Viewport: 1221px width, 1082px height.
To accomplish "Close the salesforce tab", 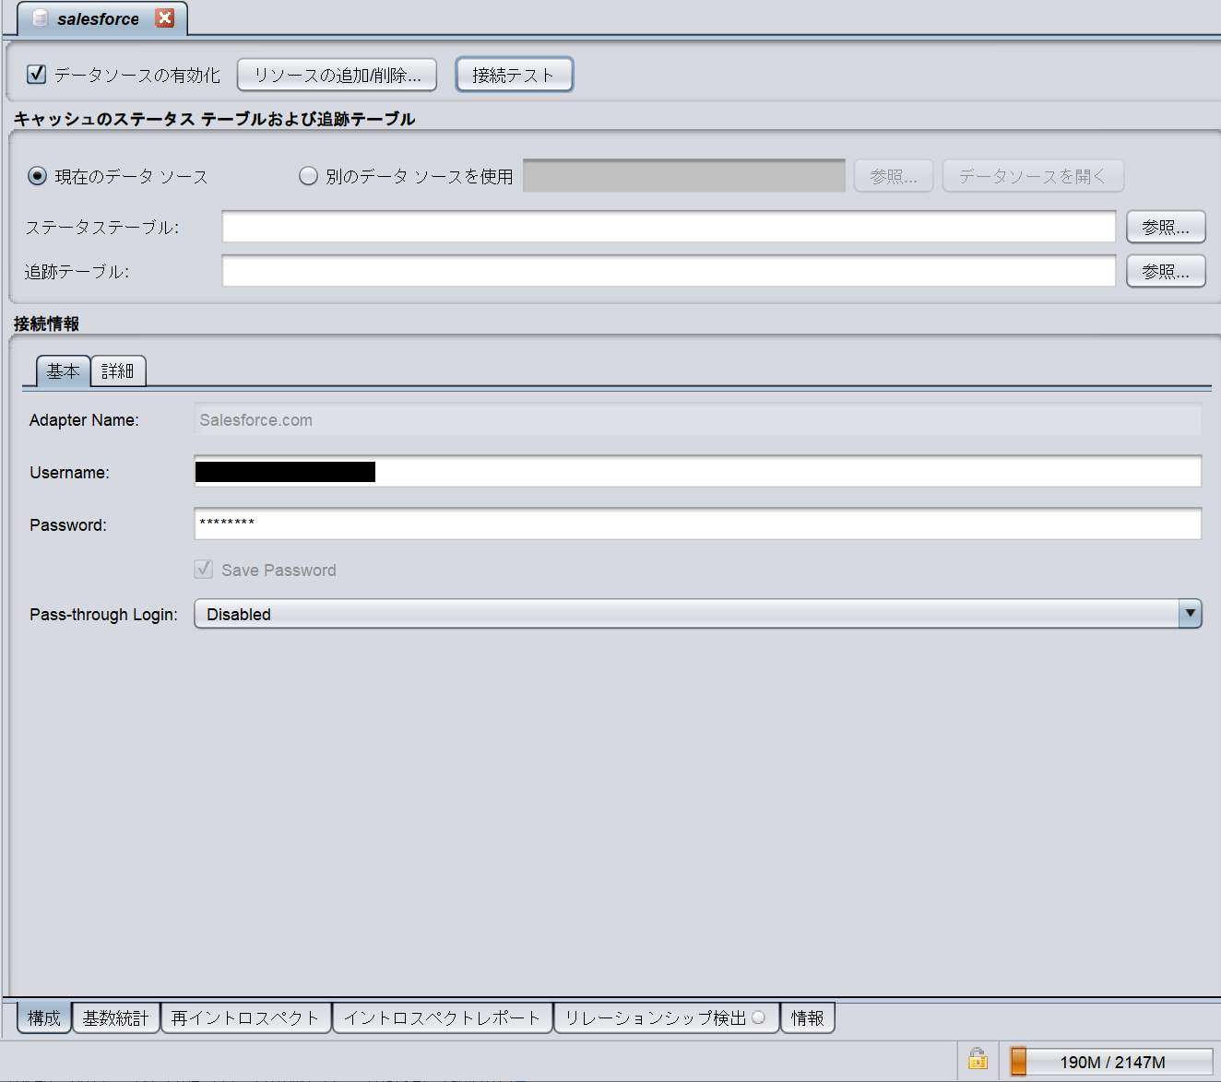I will click(165, 18).
